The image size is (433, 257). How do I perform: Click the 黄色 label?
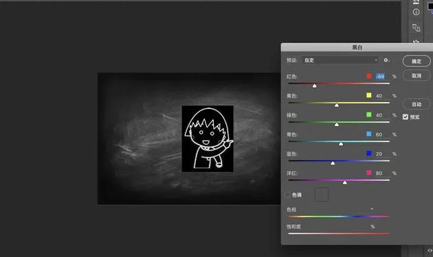(292, 95)
